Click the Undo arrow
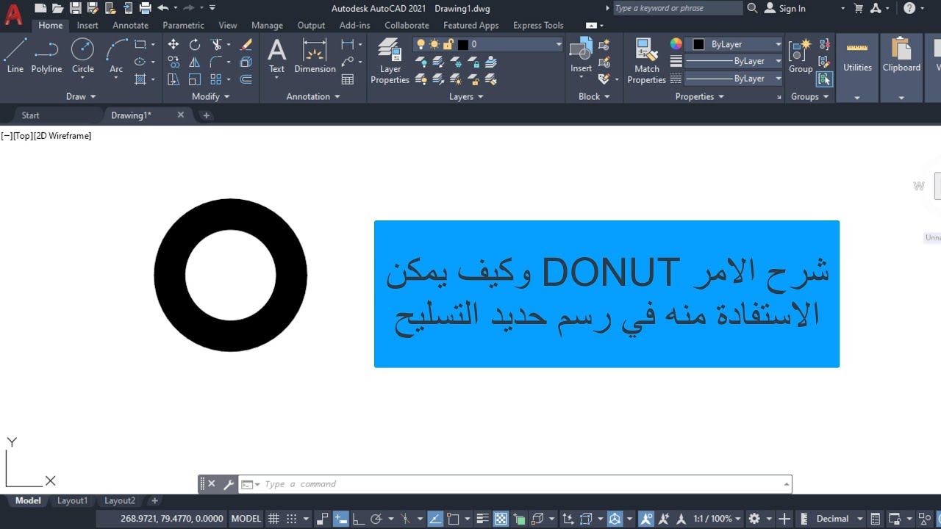The image size is (941, 529). (x=162, y=8)
